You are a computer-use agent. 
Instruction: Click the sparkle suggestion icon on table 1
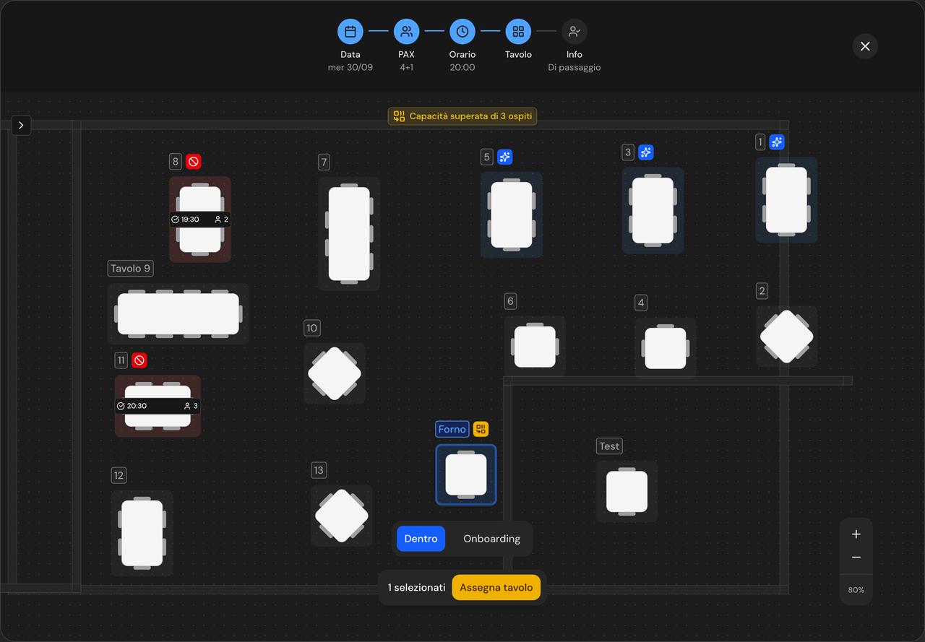click(x=777, y=142)
